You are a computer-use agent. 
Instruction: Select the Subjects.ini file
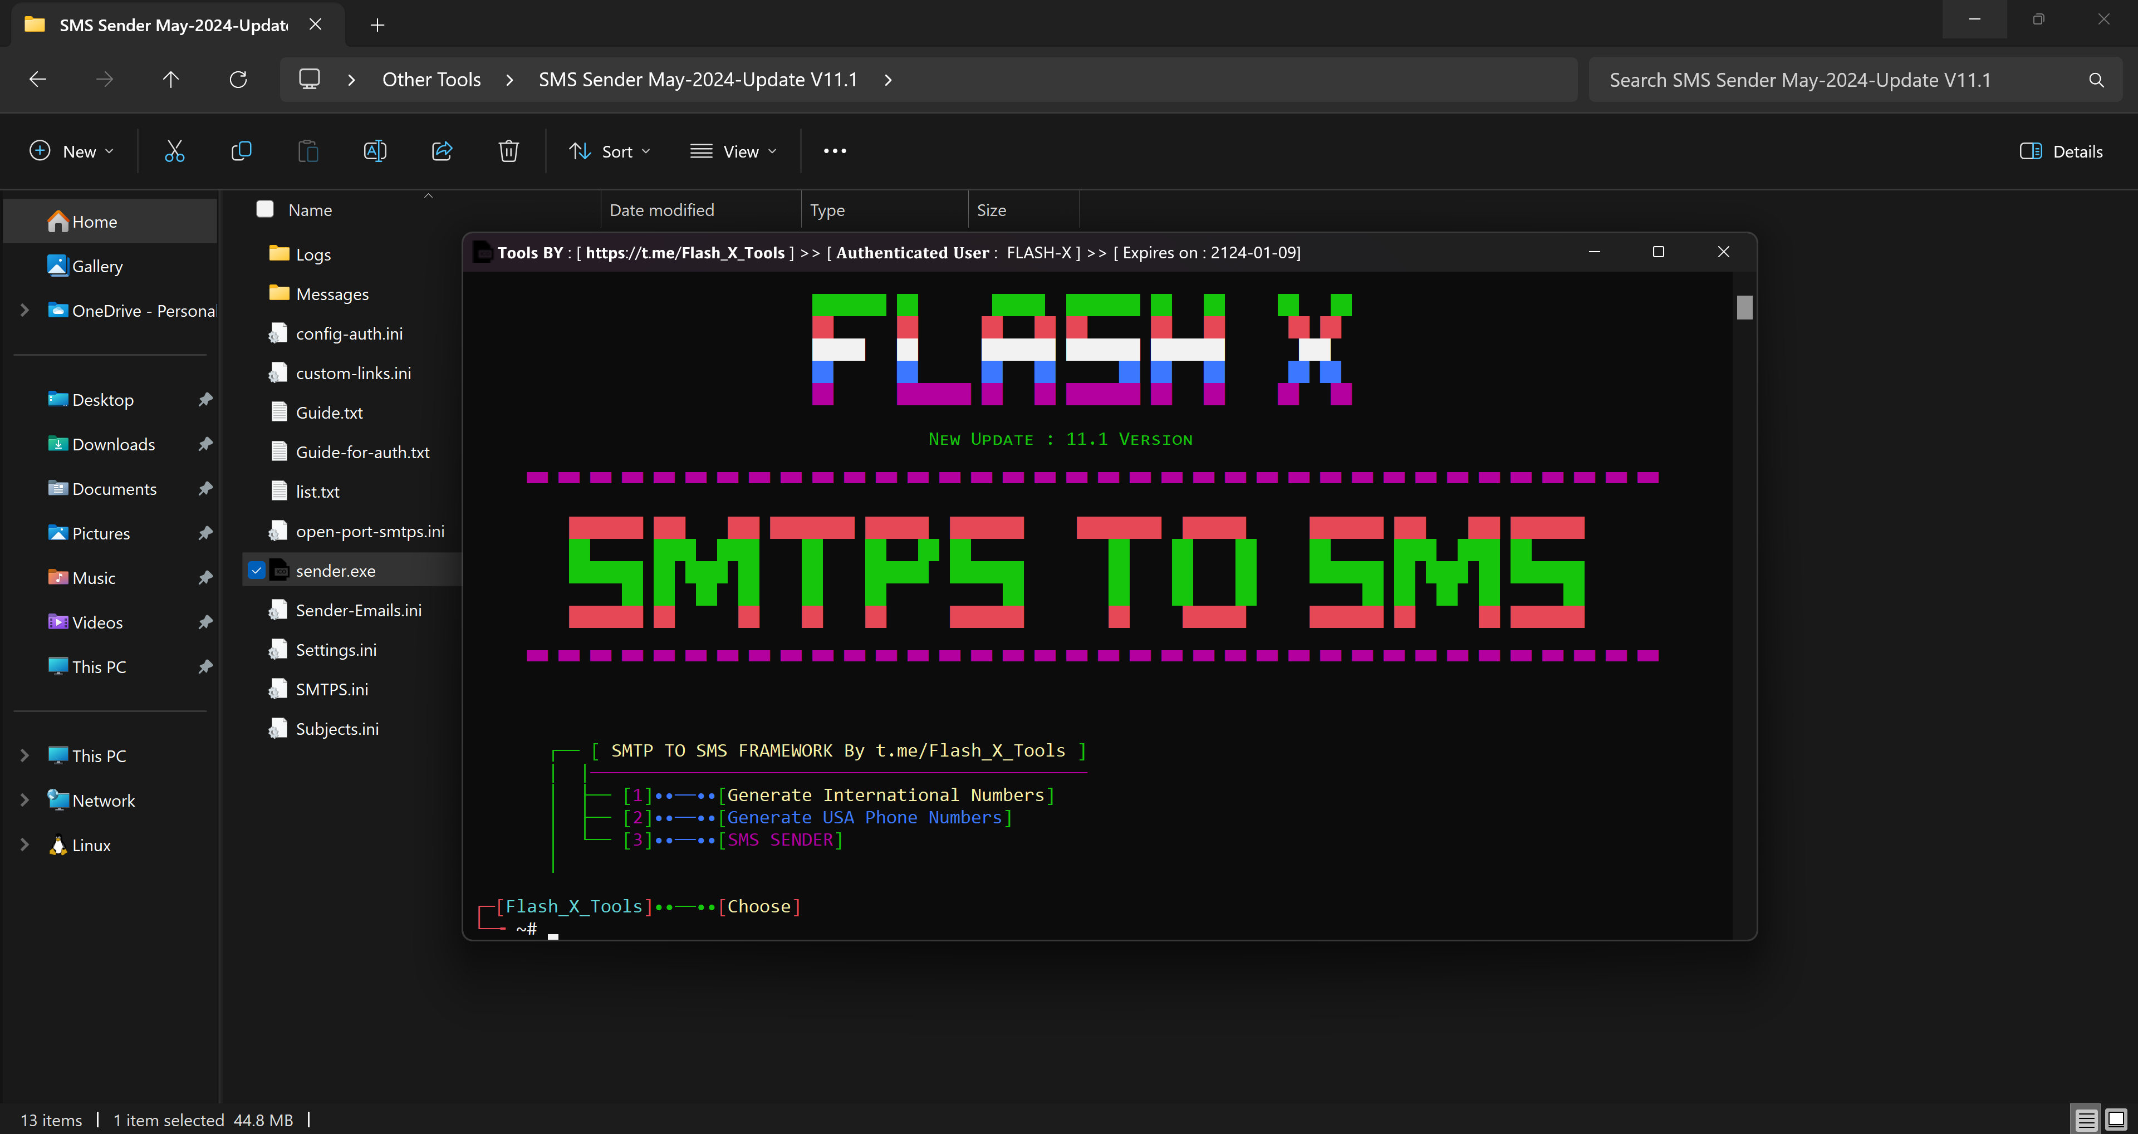tap(337, 729)
